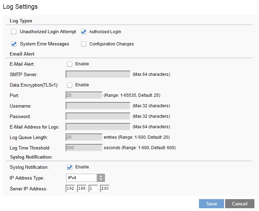Open the IP Address Type dropdown
The height and width of the screenshot is (211, 259).
pyautogui.click(x=82, y=178)
